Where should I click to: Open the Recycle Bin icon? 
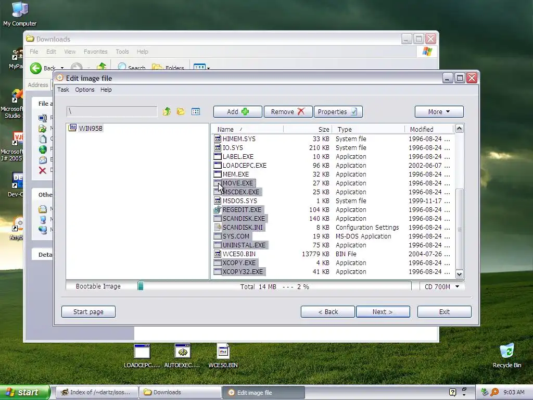507,352
